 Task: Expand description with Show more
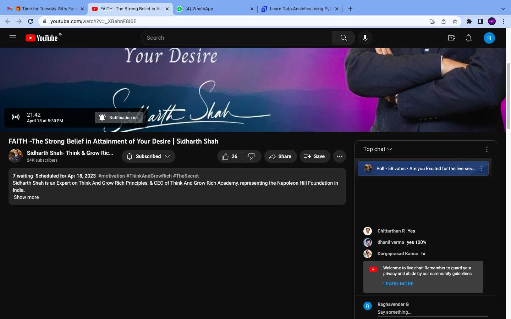coord(26,197)
